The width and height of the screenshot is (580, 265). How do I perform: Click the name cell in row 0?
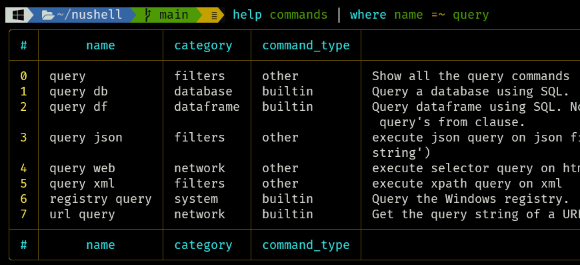click(x=68, y=77)
